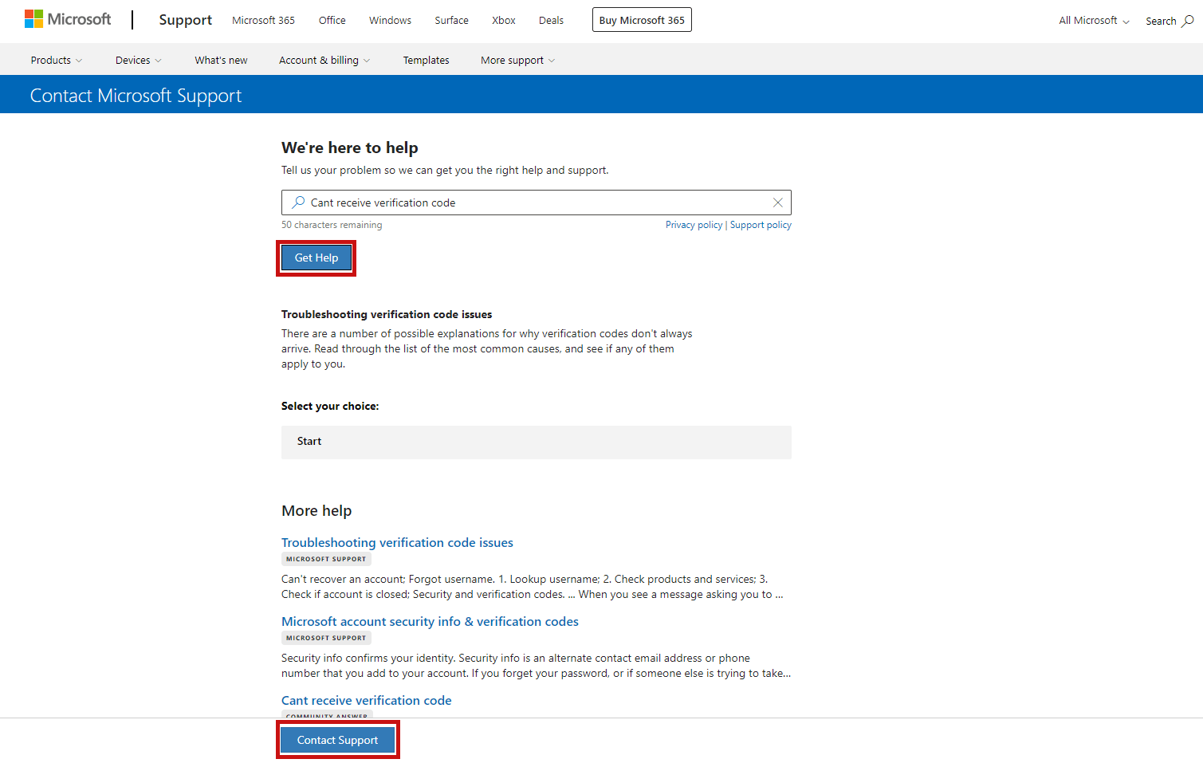Screen dimensions: 1203x763
Task: Click the Contact Support button
Action: (x=338, y=740)
